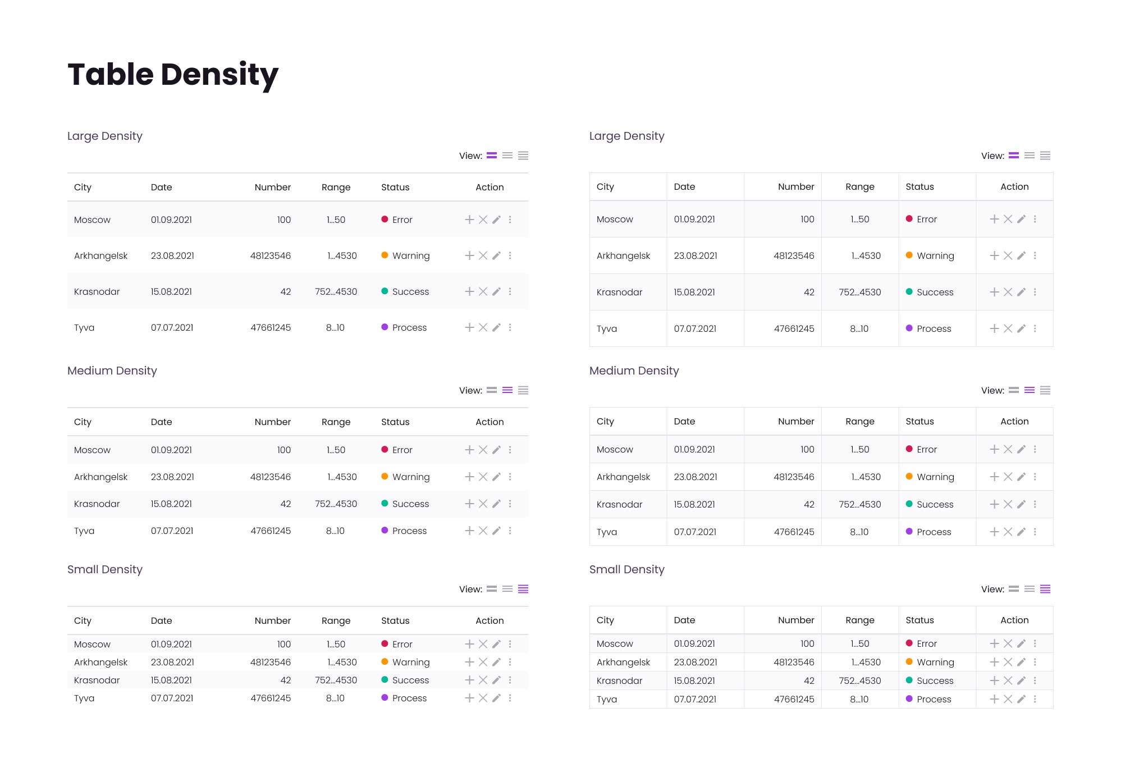1139x781 pixels.
Task: Click Krasnodar city cell in right Small bordered table
Action: coord(619,680)
